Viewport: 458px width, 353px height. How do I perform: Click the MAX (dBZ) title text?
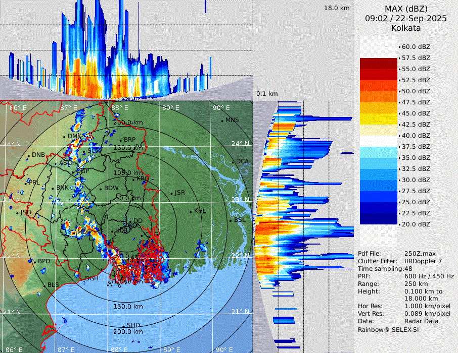pyautogui.click(x=405, y=9)
